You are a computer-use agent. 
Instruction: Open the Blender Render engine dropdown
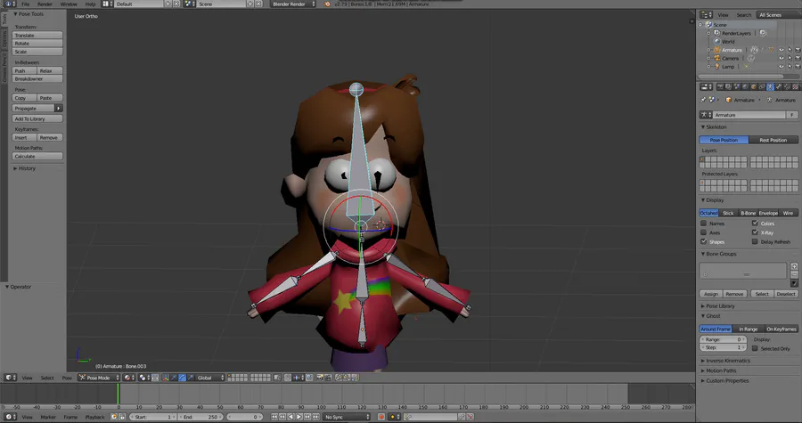click(x=293, y=4)
